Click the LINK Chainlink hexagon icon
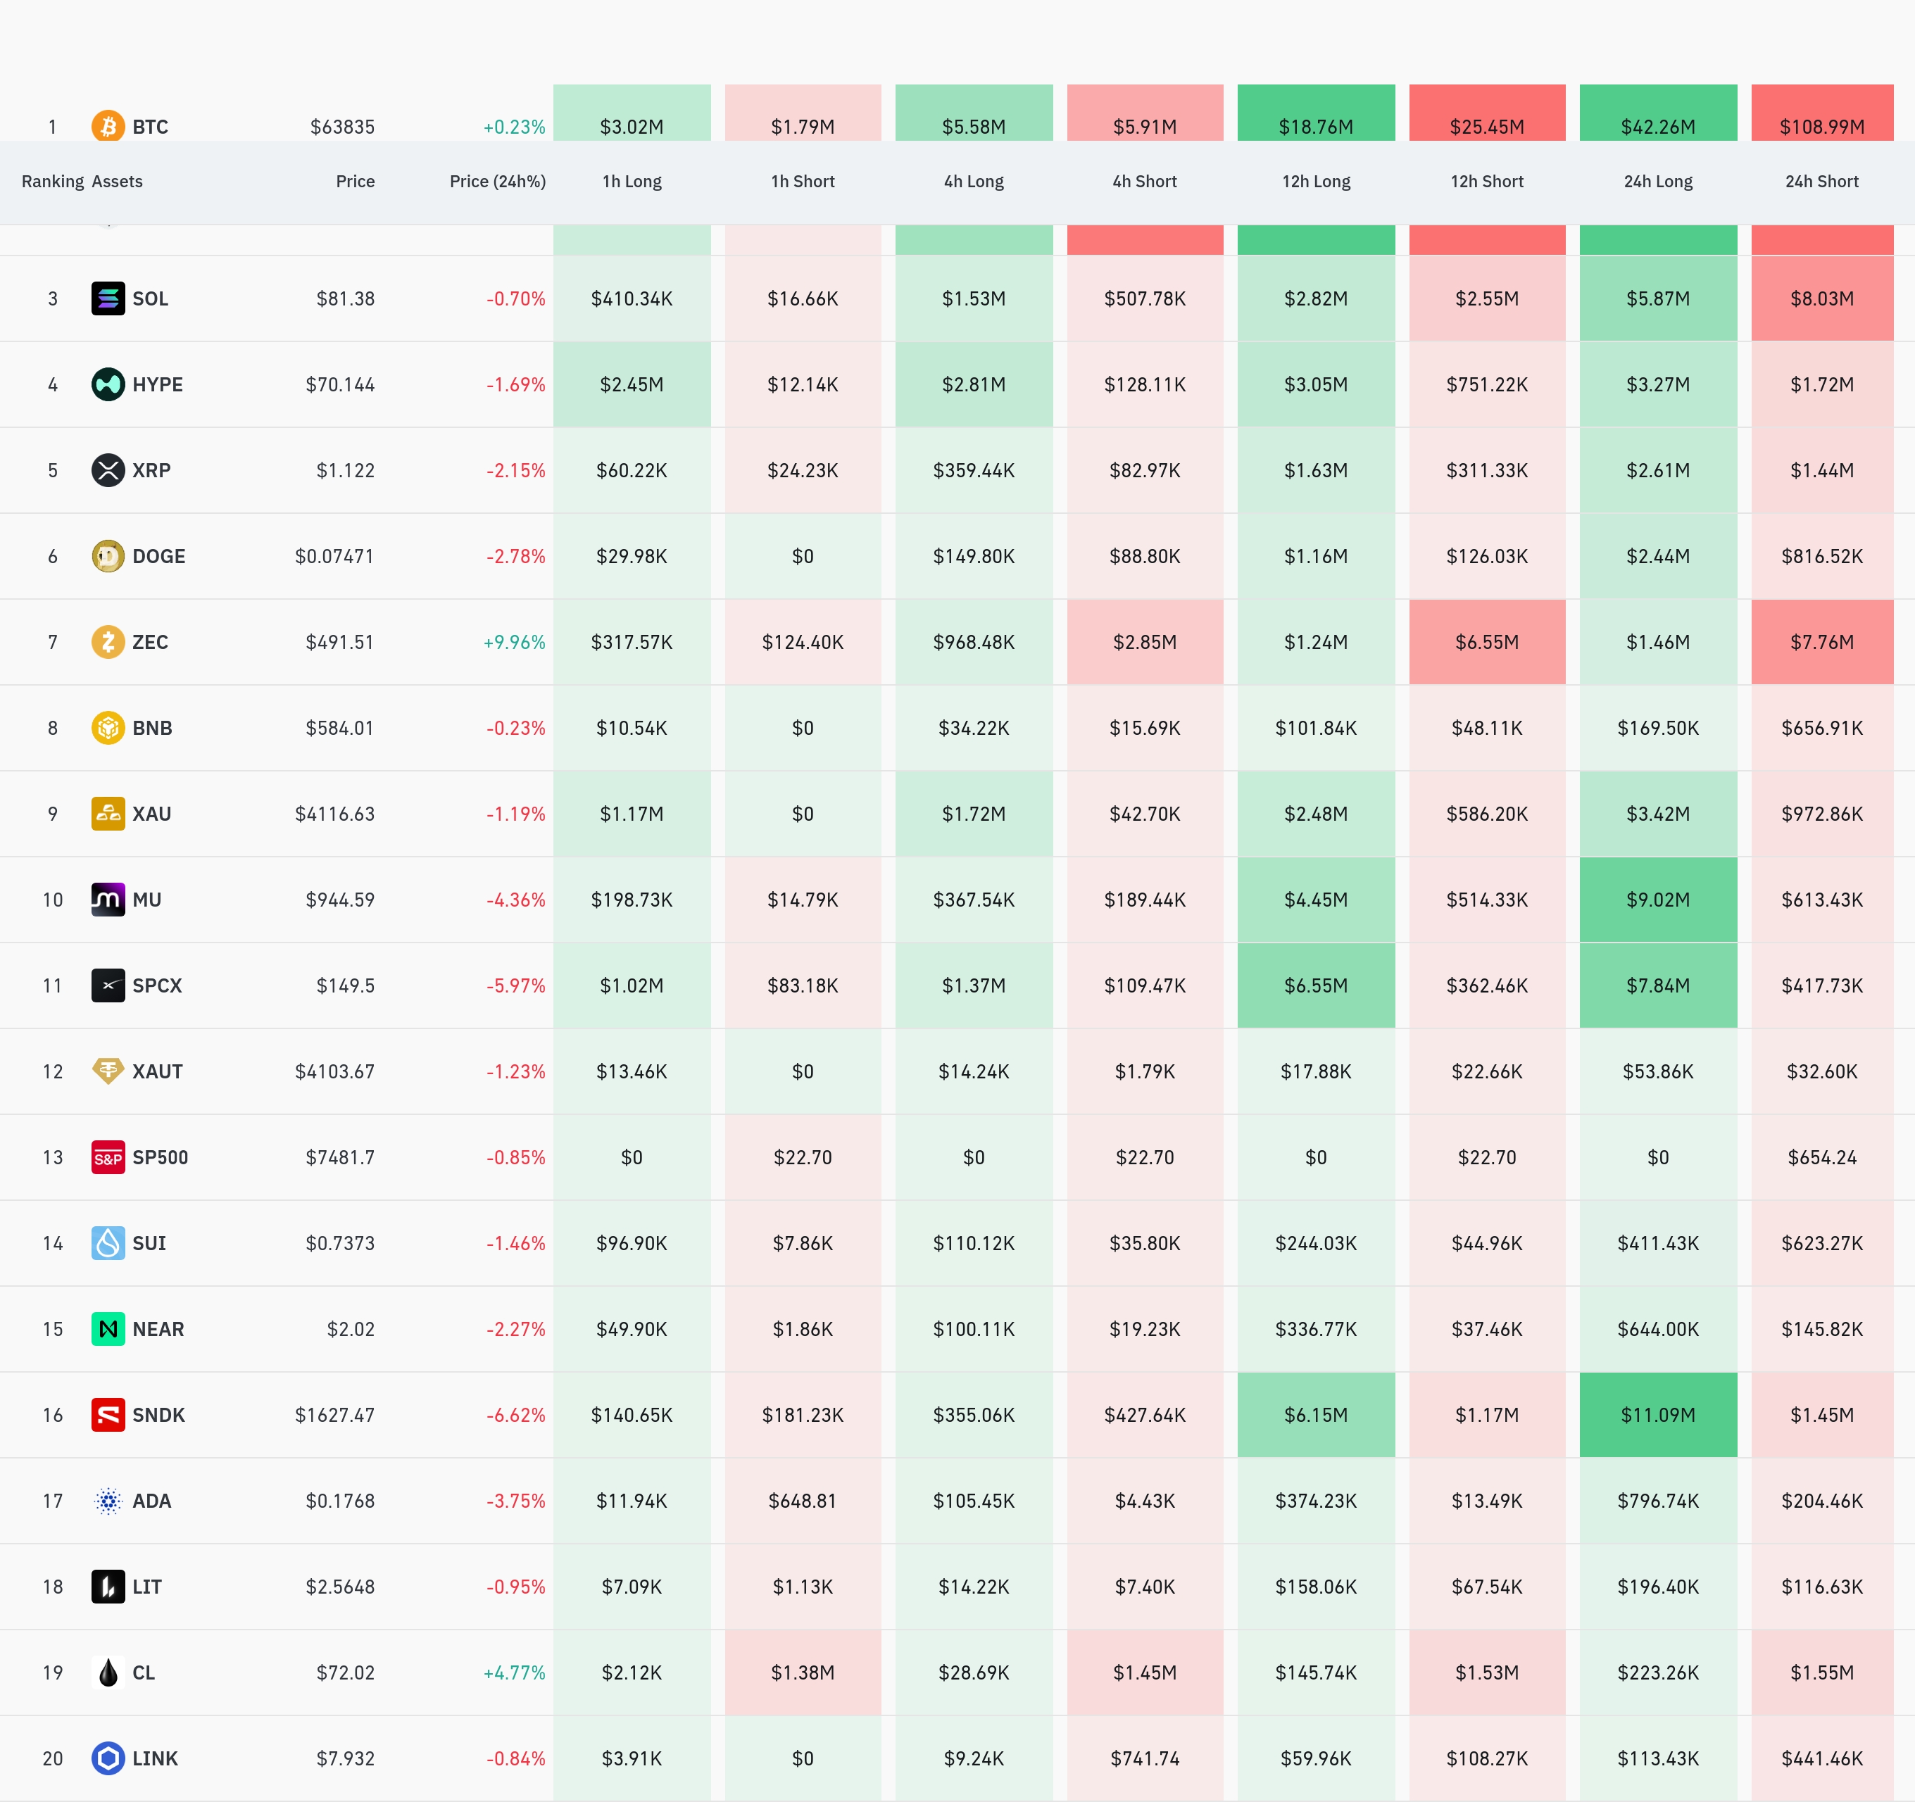The width and height of the screenshot is (1915, 1802). (108, 1758)
